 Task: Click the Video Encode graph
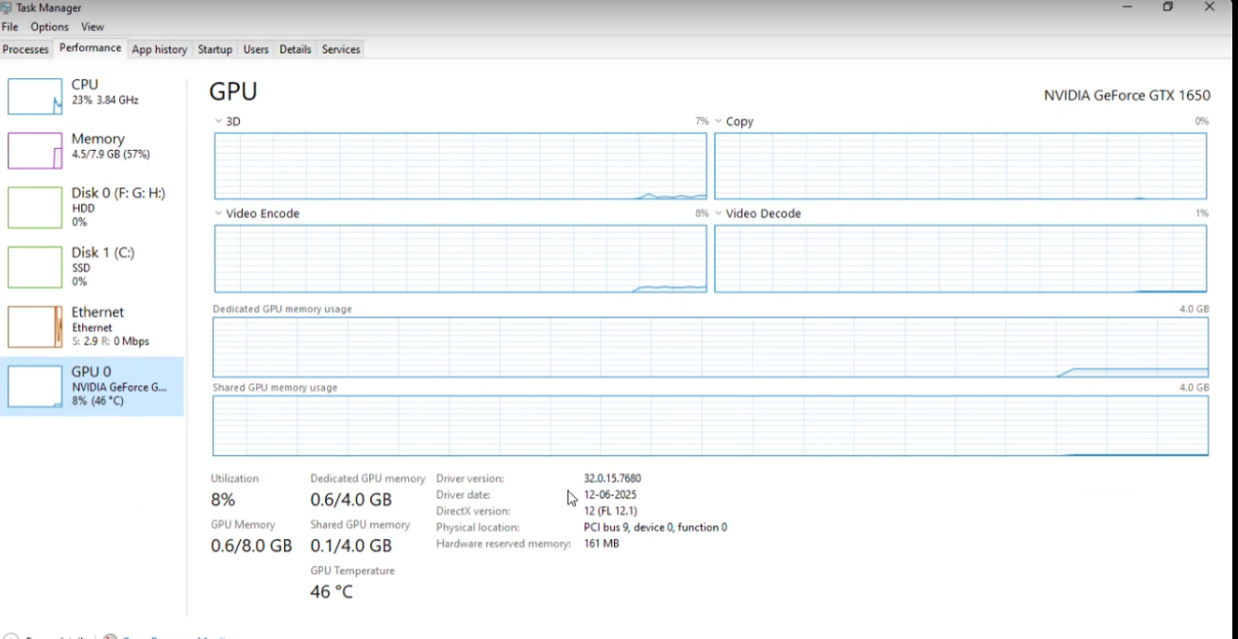[460, 259]
